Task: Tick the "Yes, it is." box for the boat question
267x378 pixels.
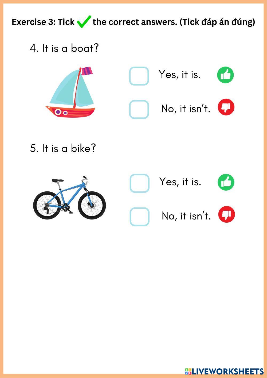Action: (139, 76)
